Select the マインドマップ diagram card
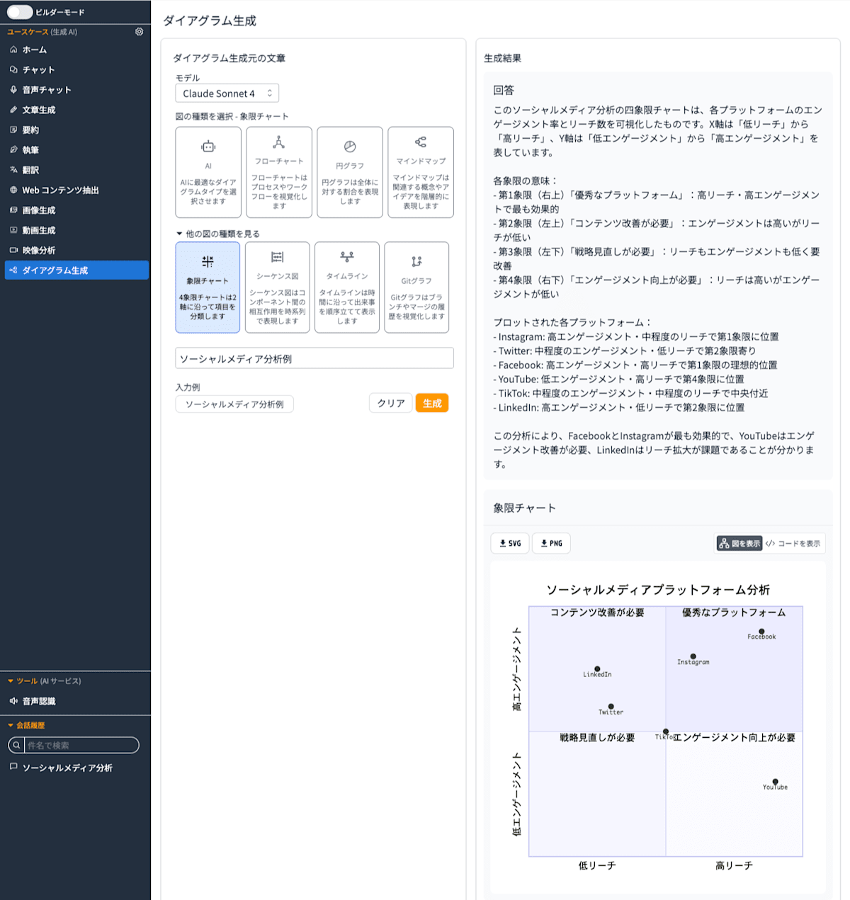850x900 pixels. tap(421, 172)
